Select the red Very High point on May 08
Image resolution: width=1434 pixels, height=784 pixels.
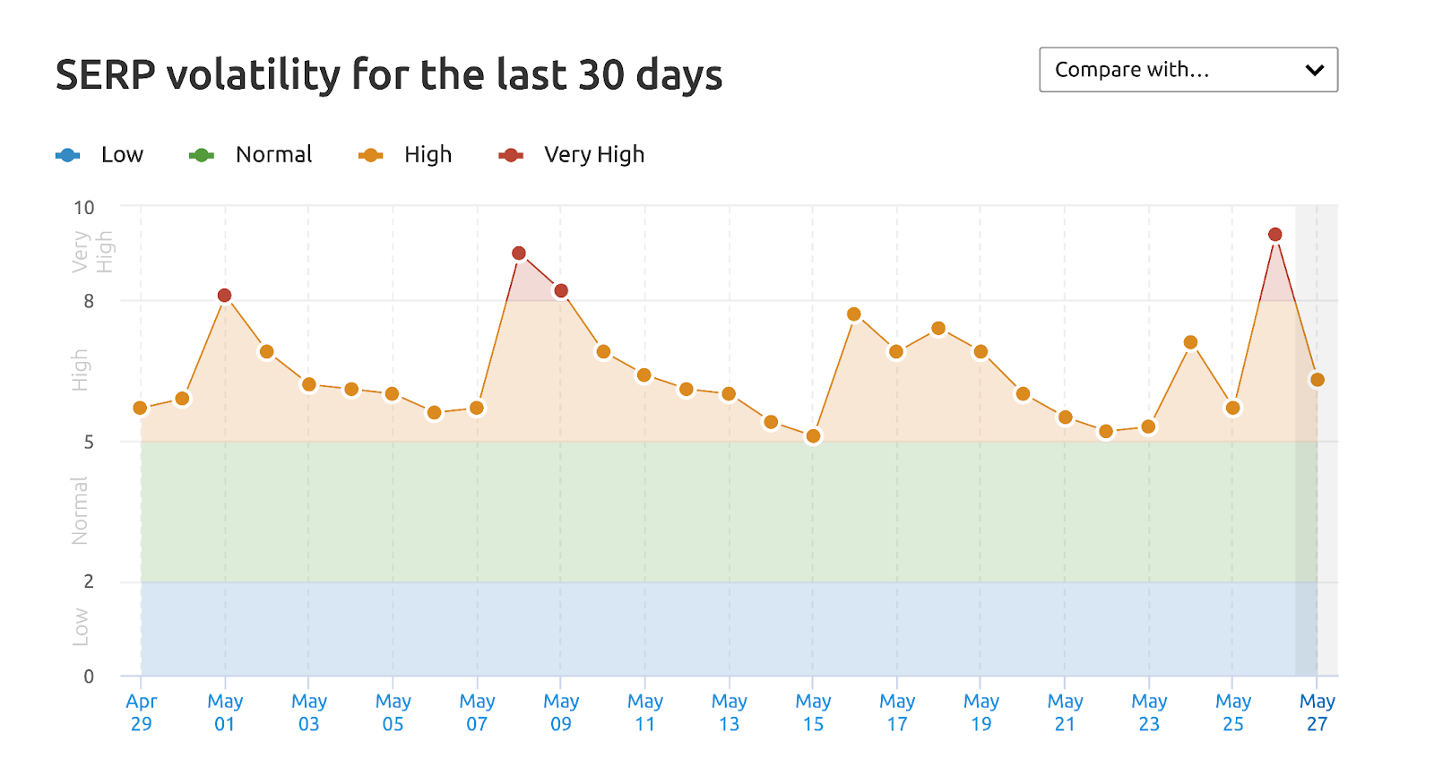(x=519, y=254)
